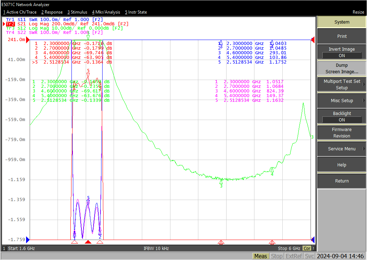Click the channel 1 indicator box

point(4,248)
